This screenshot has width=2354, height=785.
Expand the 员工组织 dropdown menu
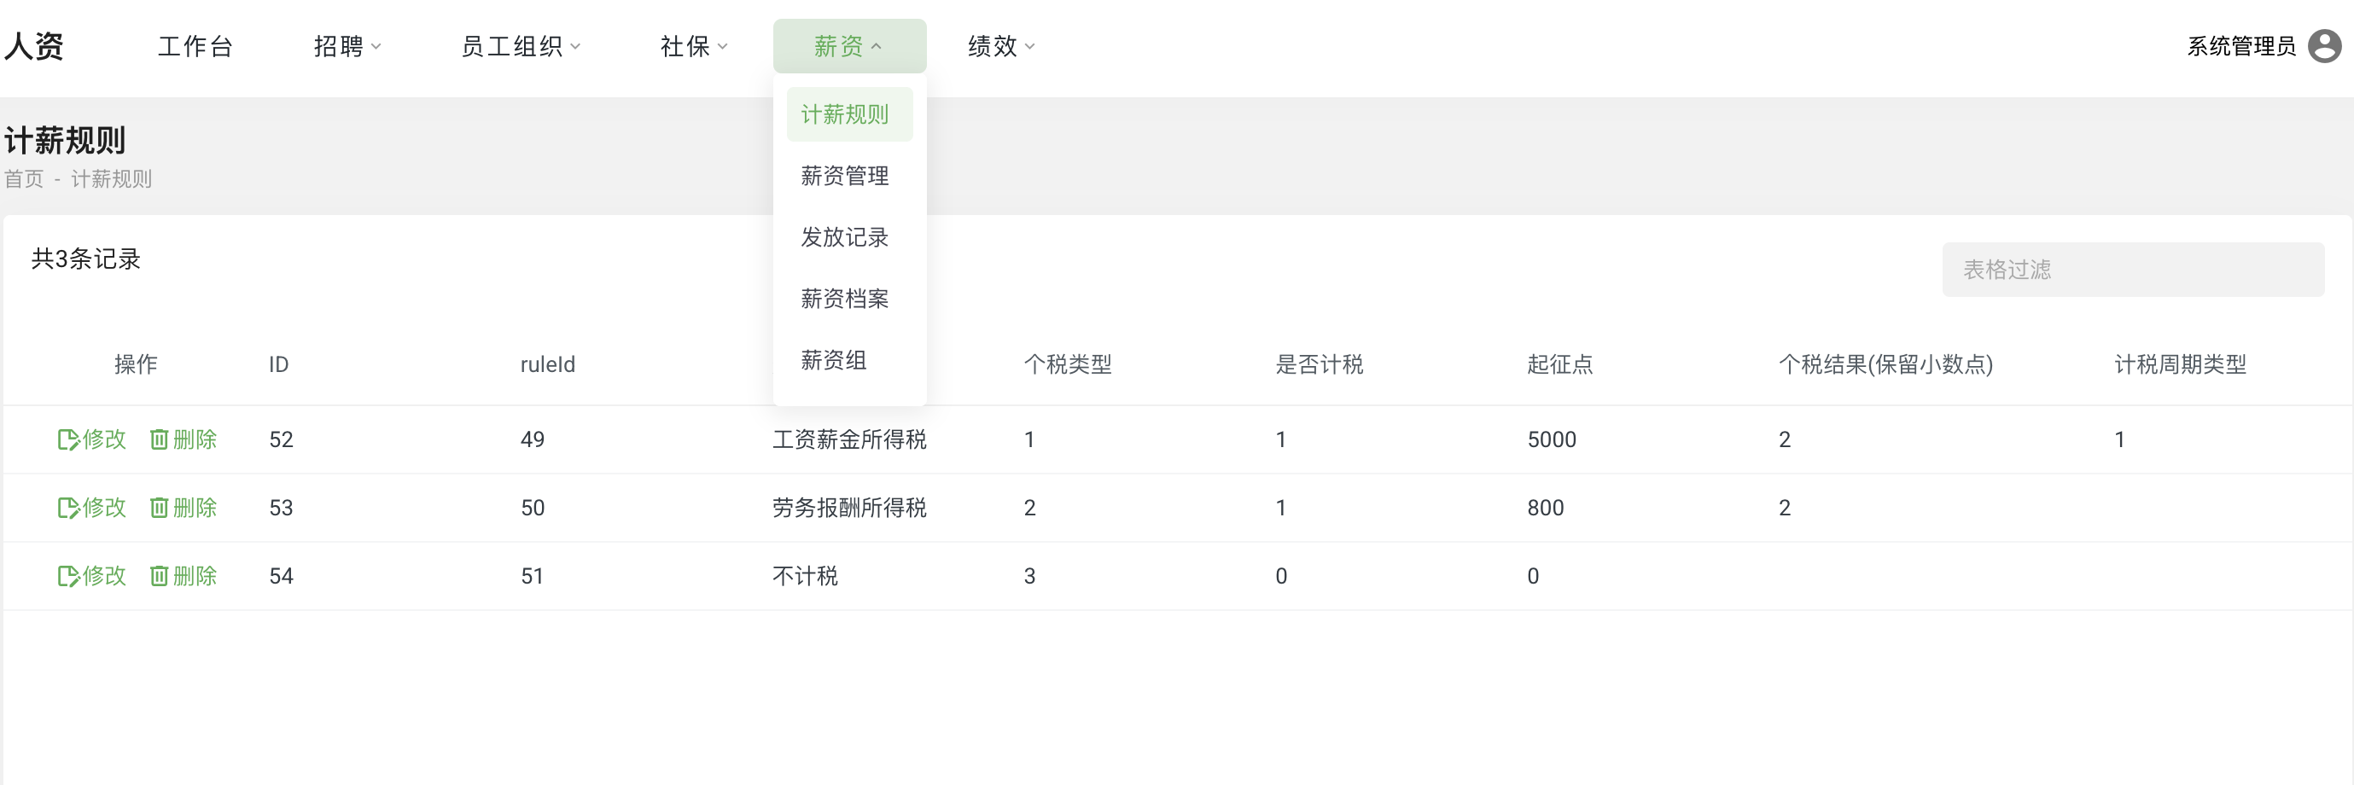point(520,46)
